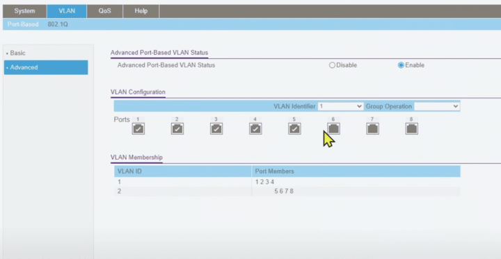Select VLAN ID 2 membership row
501x259 pixels.
coord(287,192)
